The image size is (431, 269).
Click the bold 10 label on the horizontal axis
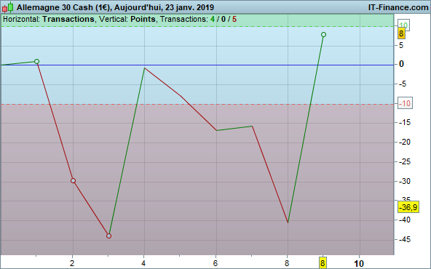point(359,263)
